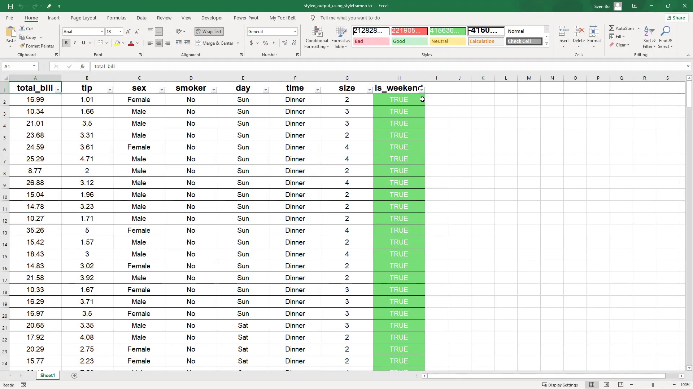Screen dimensions: 693x389
Task: Apply the Bad cell style
Action: (x=371, y=41)
